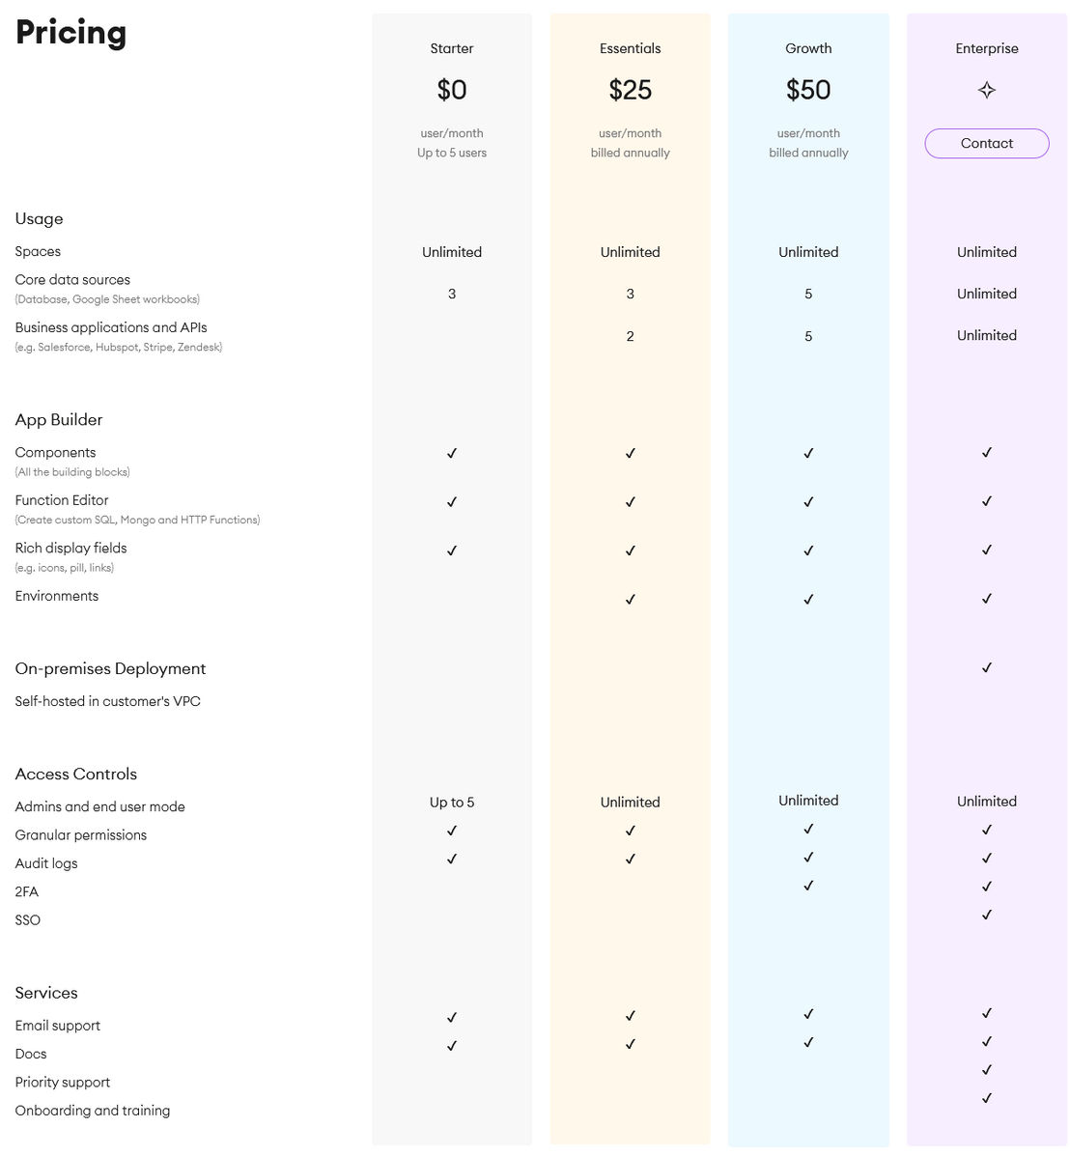Image resolution: width=1070 pixels, height=1156 pixels.
Task: Select the Starter plan heading
Action: coord(451,48)
